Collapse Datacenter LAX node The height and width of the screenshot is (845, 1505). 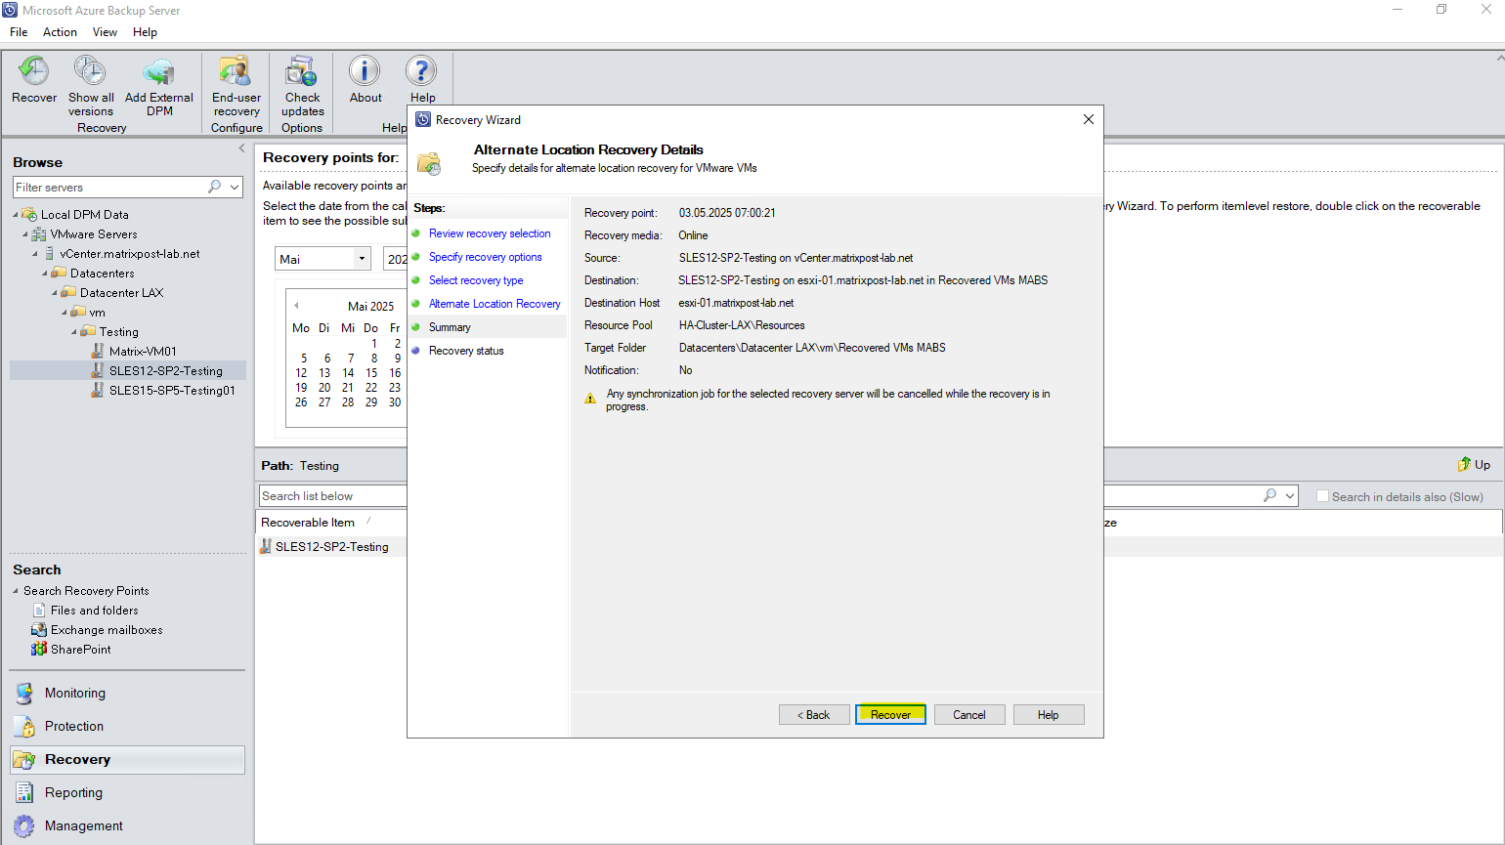click(x=55, y=293)
